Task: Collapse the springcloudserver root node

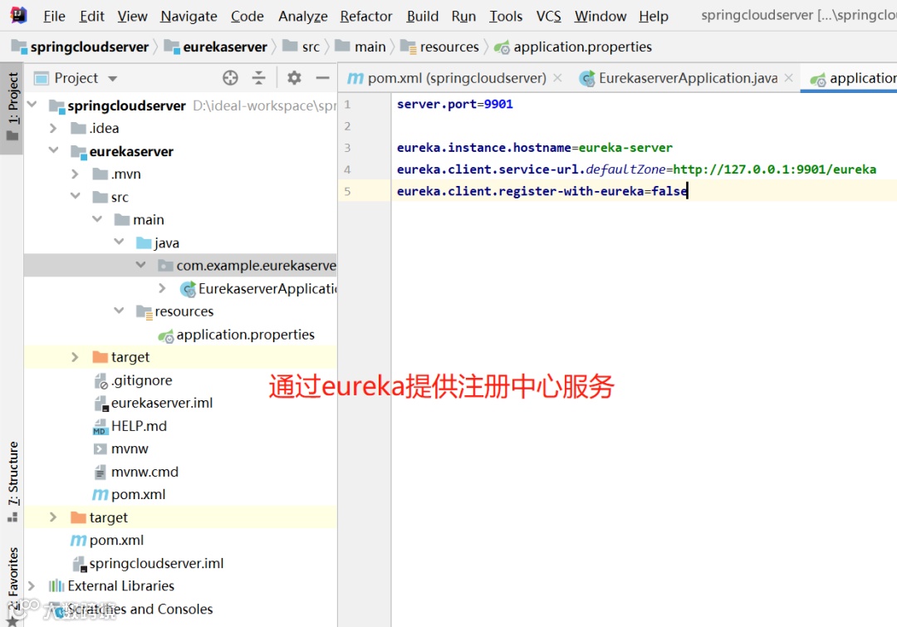Action: pos(32,105)
